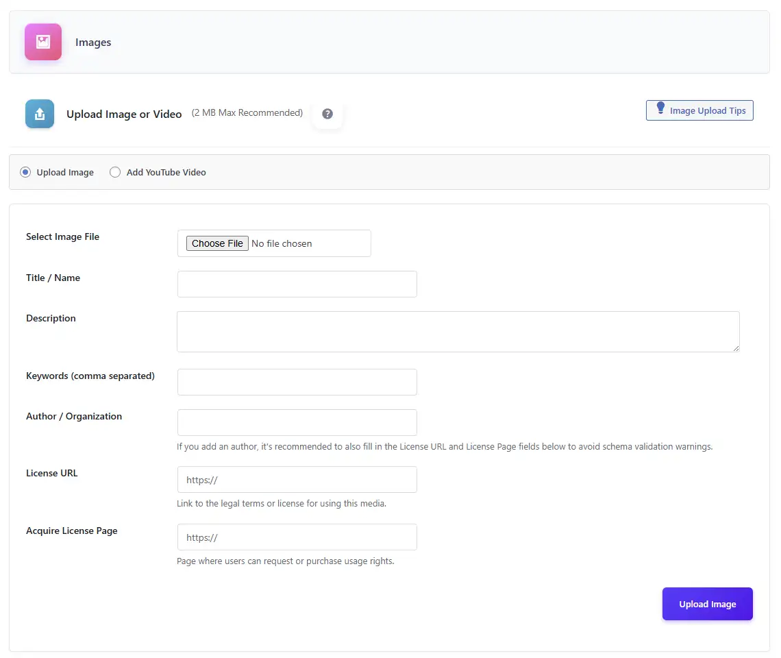Click the pink Images panel icon
This screenshot has width=781, height=658.
[42, 42]
